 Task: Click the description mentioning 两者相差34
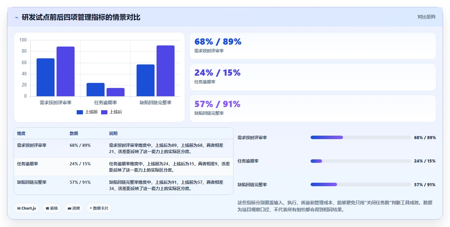(166, 185)
